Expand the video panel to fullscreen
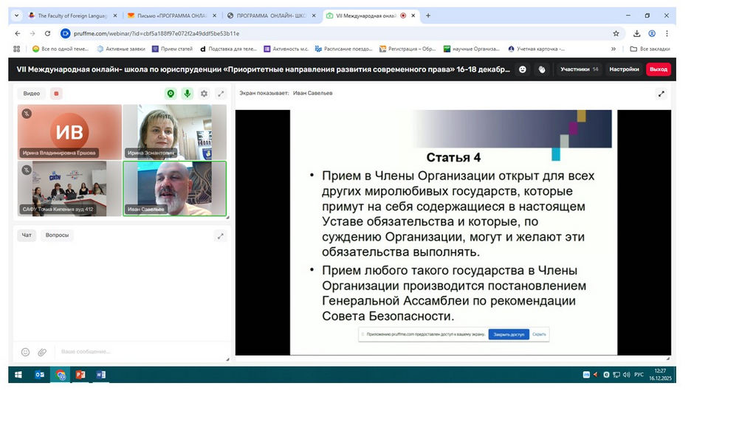 (220, 94)
